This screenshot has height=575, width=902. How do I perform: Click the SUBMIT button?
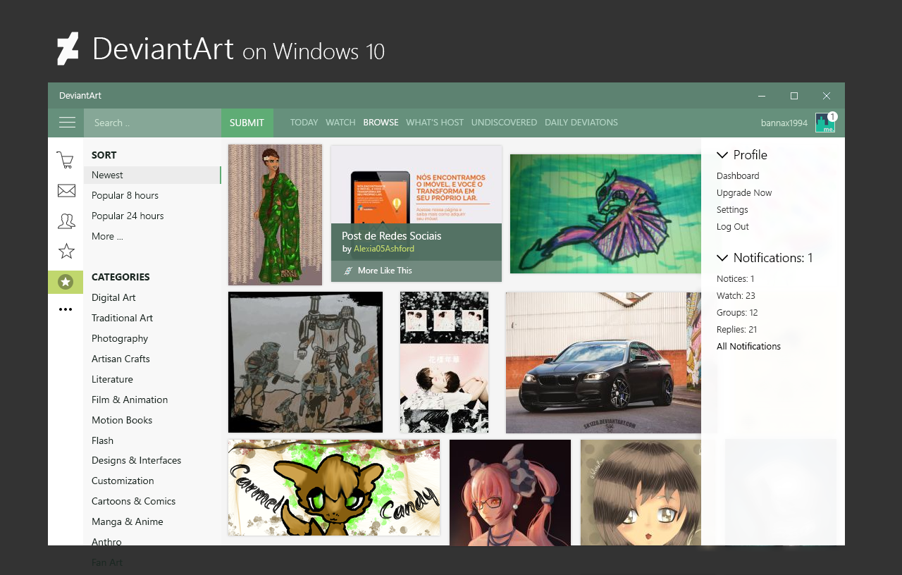(x=247, y=122)
